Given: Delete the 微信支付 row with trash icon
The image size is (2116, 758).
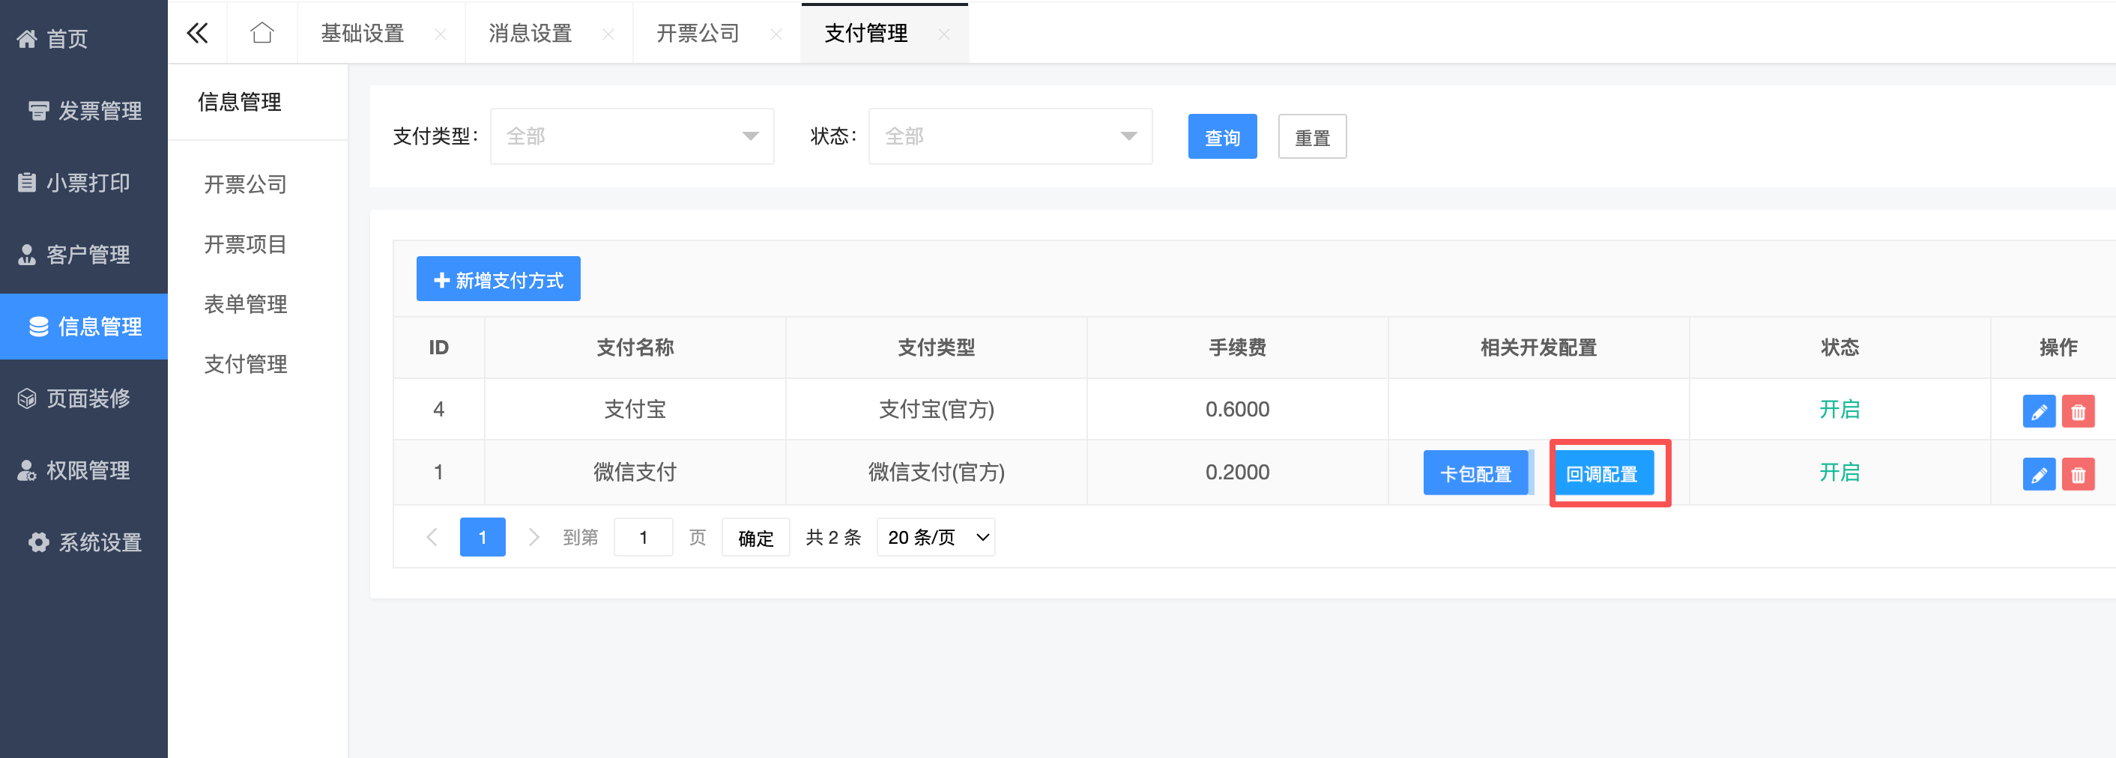Looking at the screenshot, I should pyautogui.click(x=2077, y=474).
